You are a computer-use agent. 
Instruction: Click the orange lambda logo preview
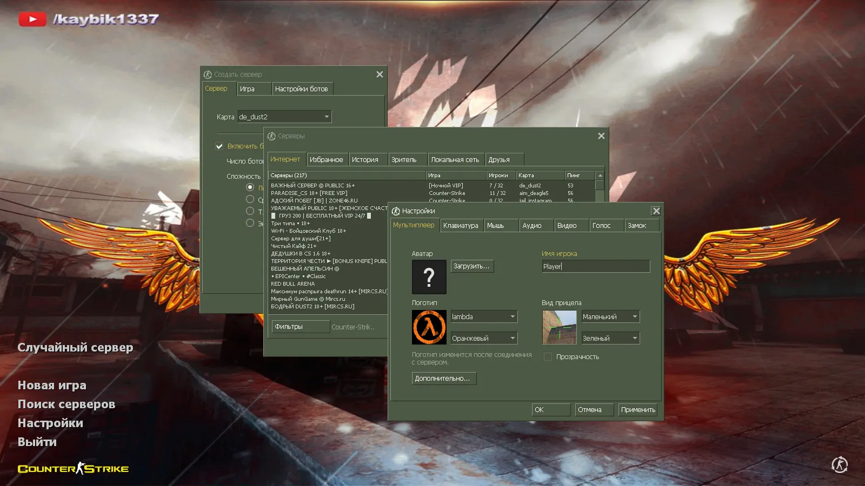coord(429,327)
